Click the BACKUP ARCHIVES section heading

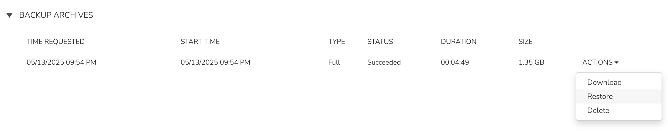tap(56, 15)
